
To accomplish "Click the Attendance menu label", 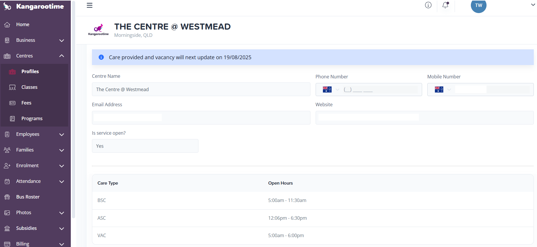I will tap(28, 181).
